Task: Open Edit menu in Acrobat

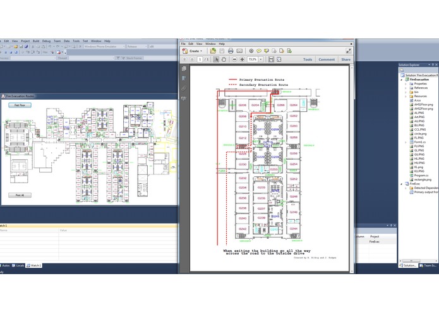Action: tap(191, 44)
